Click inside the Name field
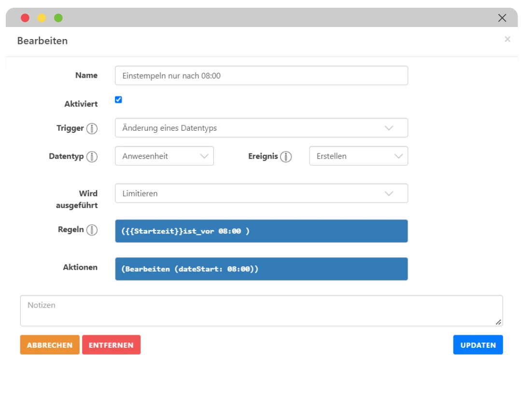 pos(261,75)
